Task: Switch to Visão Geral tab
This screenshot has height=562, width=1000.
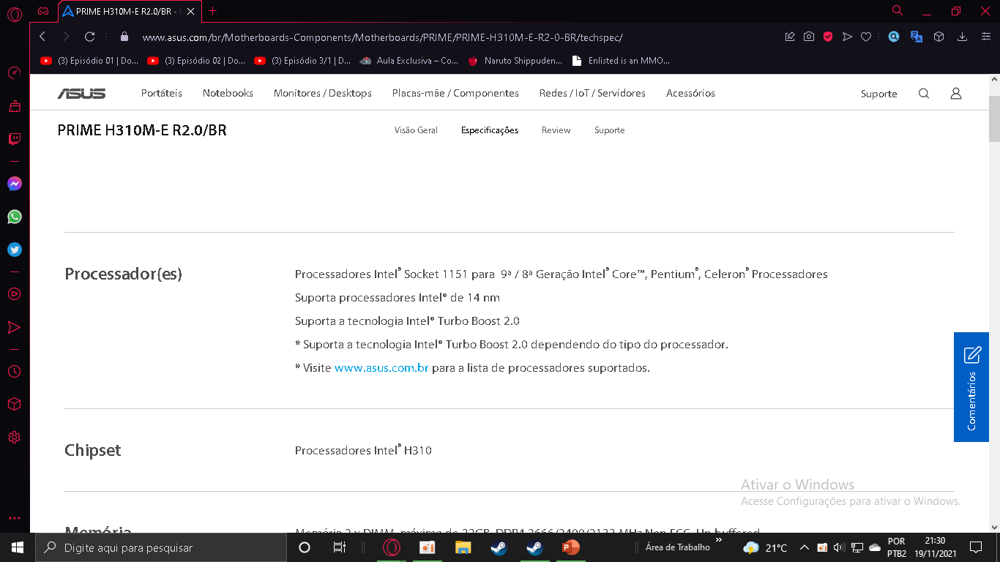Action: coord(416,130)
